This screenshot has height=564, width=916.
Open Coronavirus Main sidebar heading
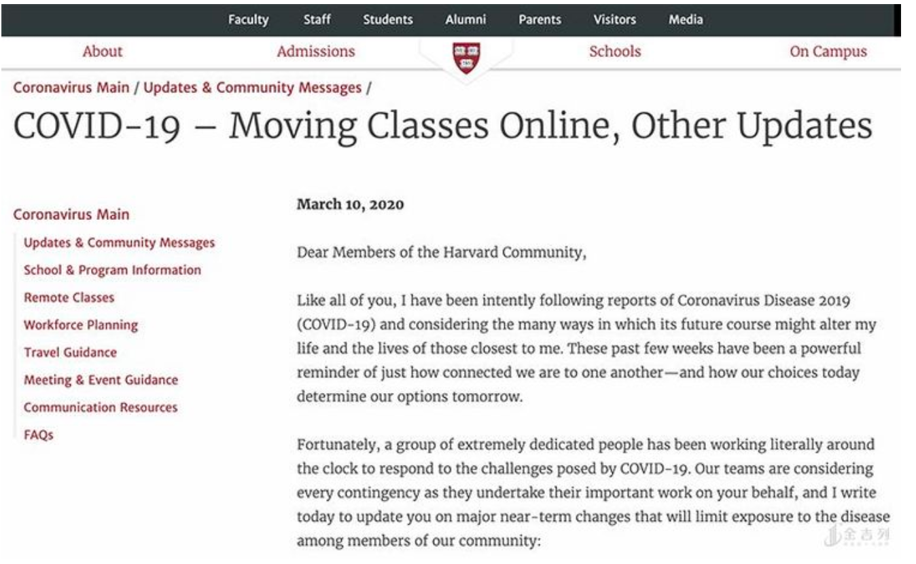click(71, 214)
